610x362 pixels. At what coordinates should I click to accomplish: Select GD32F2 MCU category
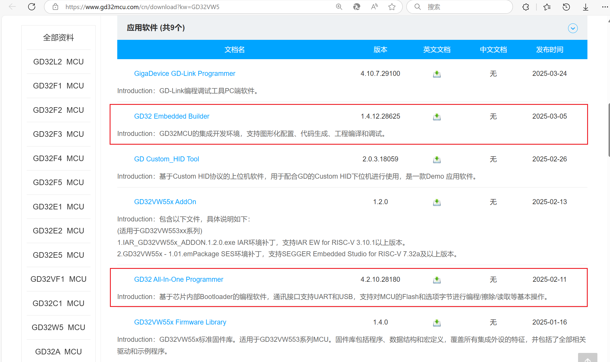coord(59,110)
